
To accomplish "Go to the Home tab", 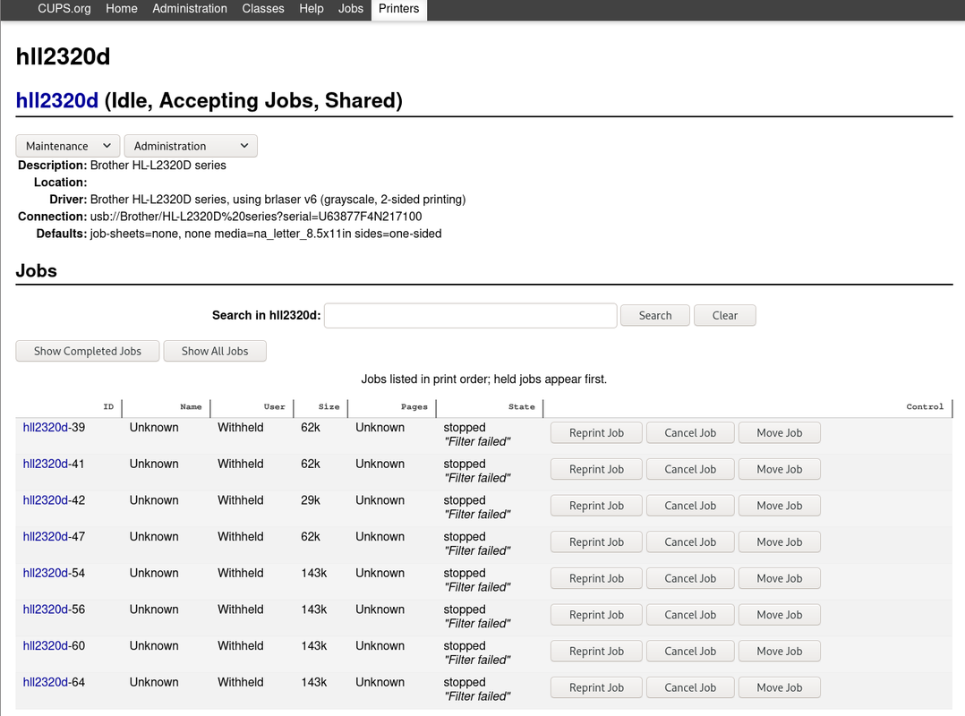I will [121, 9].
